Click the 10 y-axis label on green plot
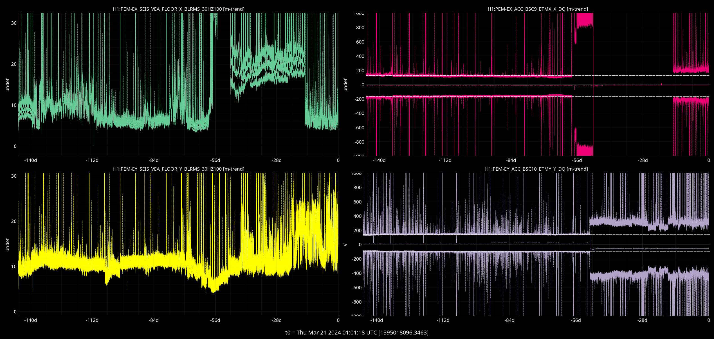Screen dimensions: 714x339 pos(14,105)
